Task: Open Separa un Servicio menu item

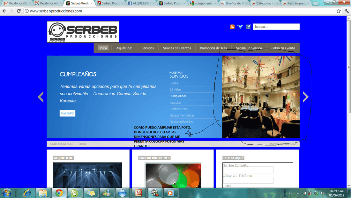Action: pyautogui.click(x=249, y=48)
